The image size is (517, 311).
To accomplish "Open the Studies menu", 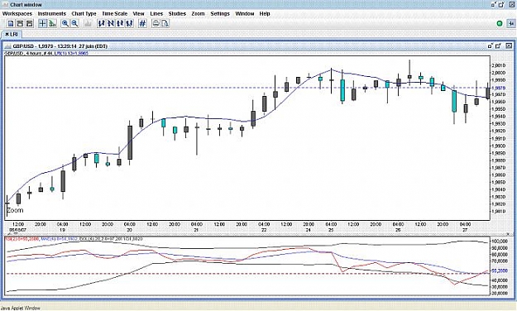I will pyautogui.click(x=177, y=13).
